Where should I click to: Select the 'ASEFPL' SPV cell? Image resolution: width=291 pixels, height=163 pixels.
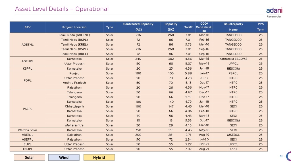coord(28,140)
